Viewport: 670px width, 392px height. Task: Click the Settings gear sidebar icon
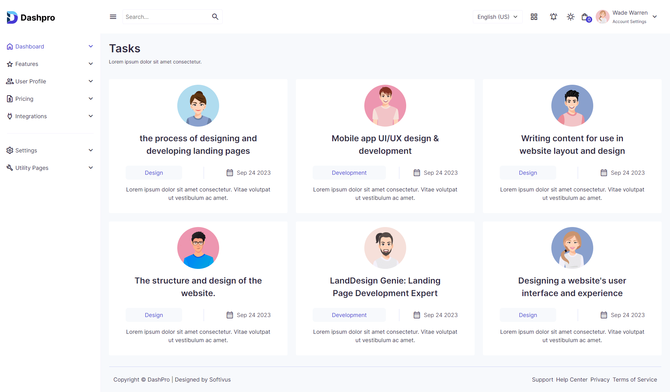(x=10, y=150)
